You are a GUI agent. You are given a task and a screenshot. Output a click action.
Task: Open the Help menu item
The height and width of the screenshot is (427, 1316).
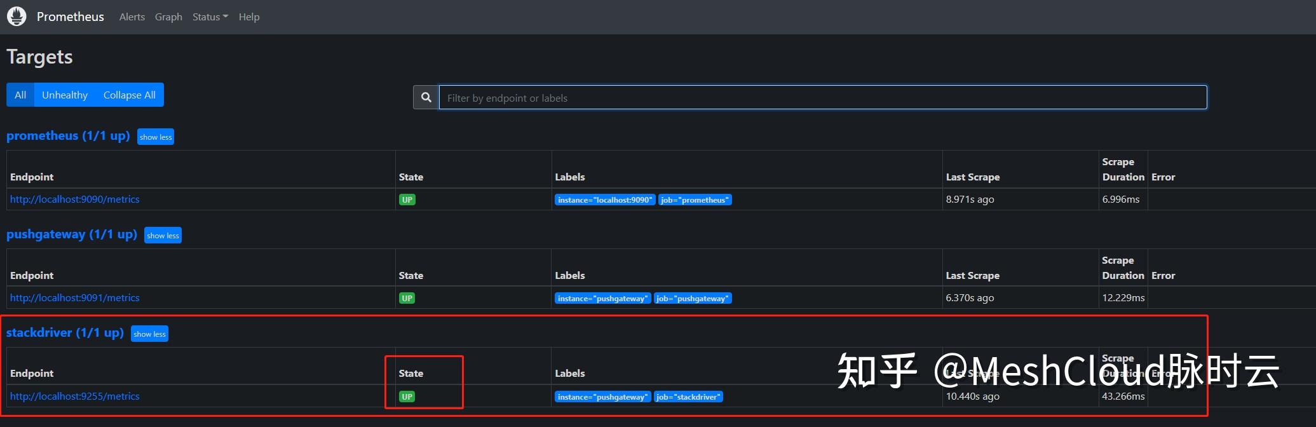249,17
